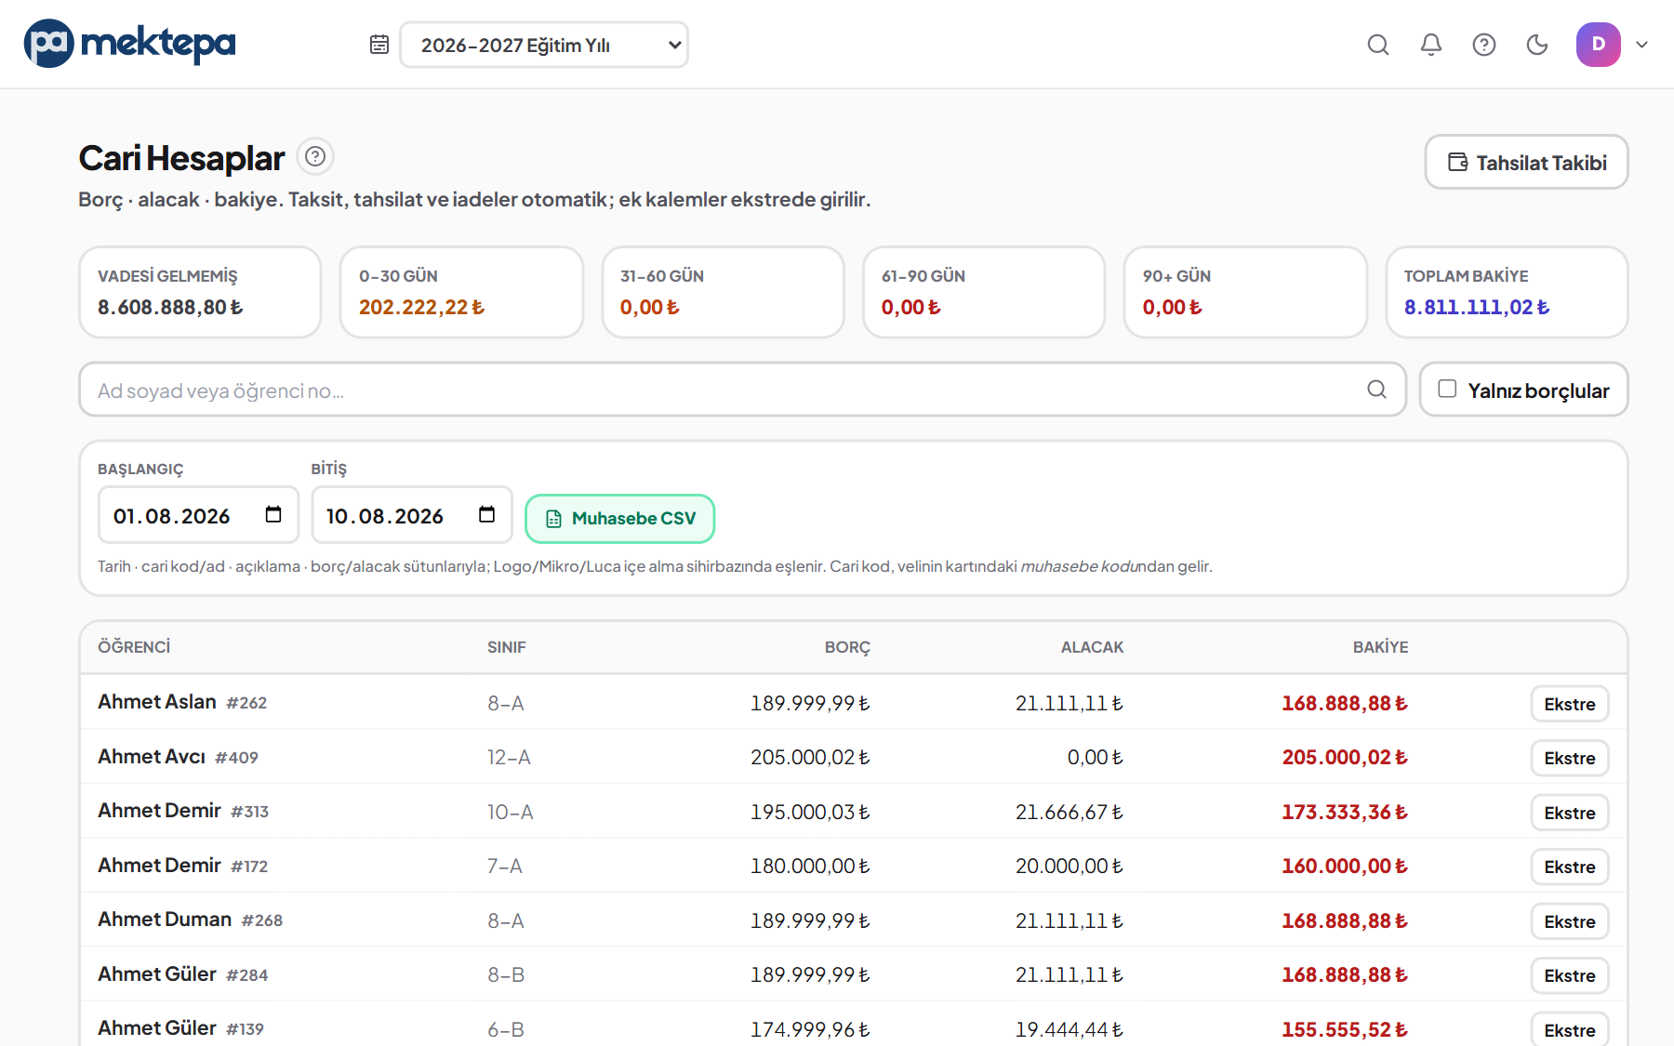Select the 0-30 Gün aging card
The image size is (1674, 1046).
tap(461, 292)
